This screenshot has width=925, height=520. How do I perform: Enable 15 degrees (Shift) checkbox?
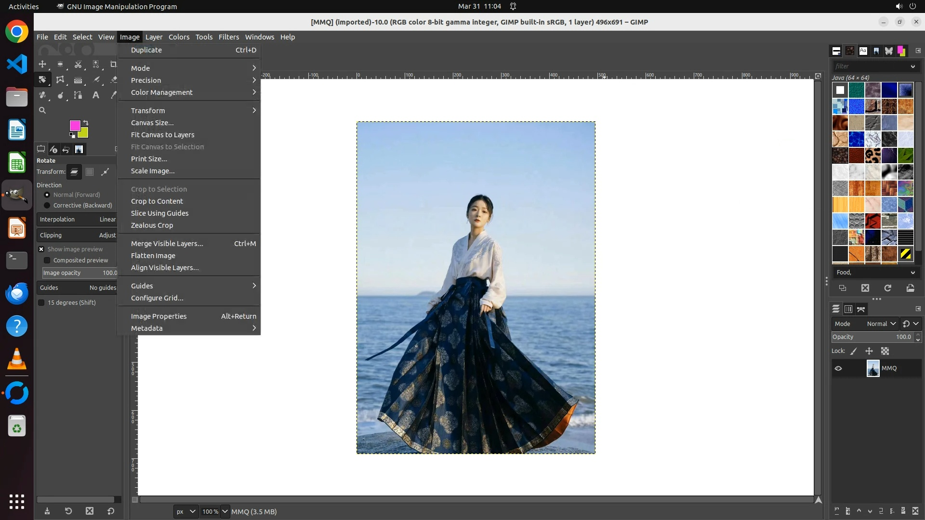pos(41,303)
